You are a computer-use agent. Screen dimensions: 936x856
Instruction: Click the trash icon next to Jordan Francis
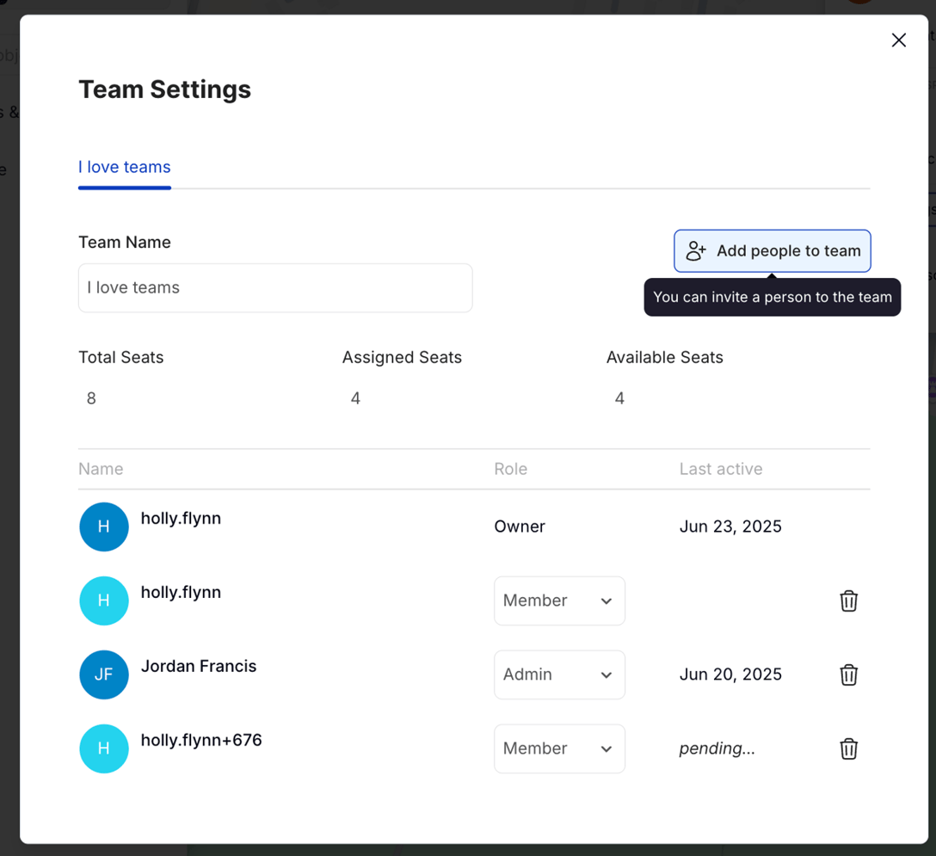click(x=848, y=674)
